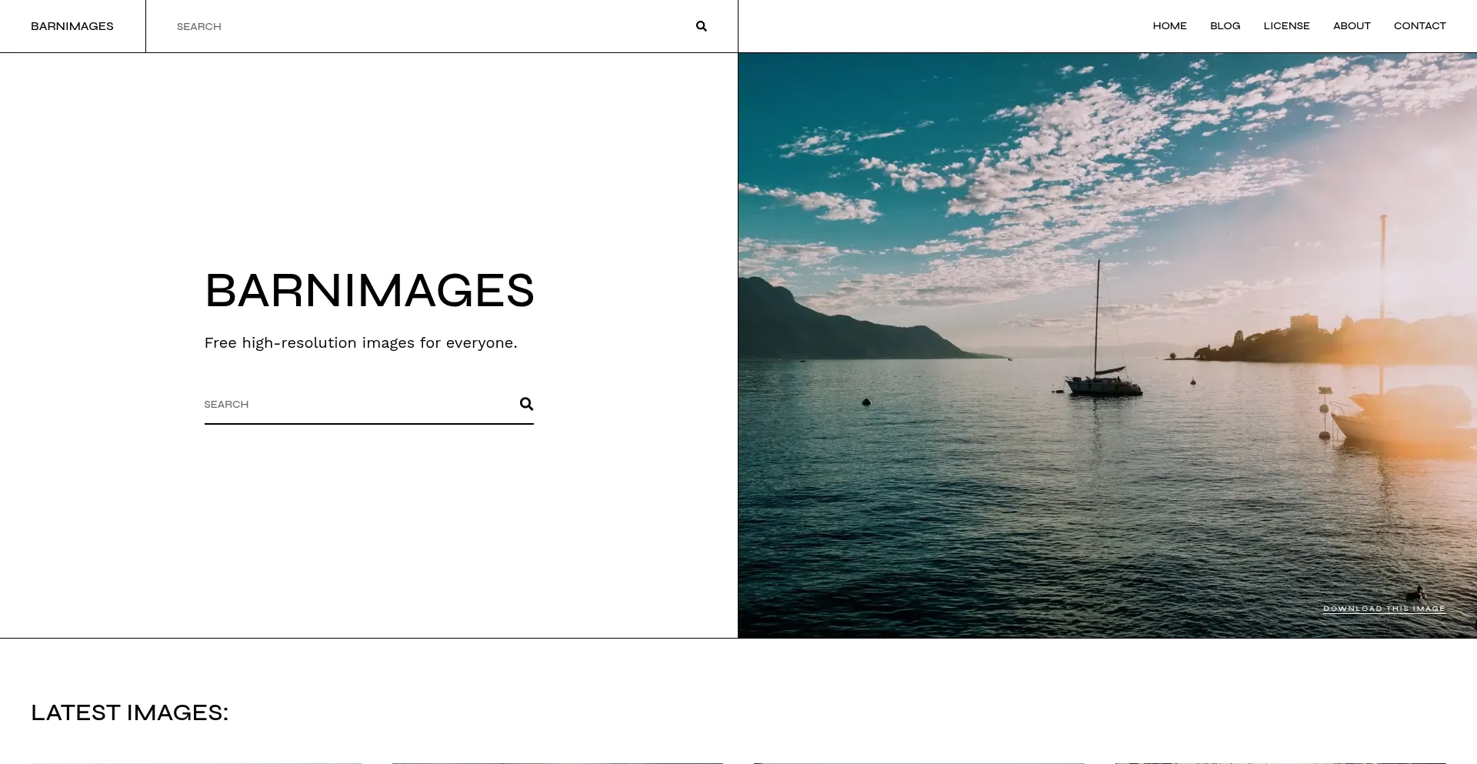
Task: Click the BARNIMAGES logo in header
Action: [72, 26]
